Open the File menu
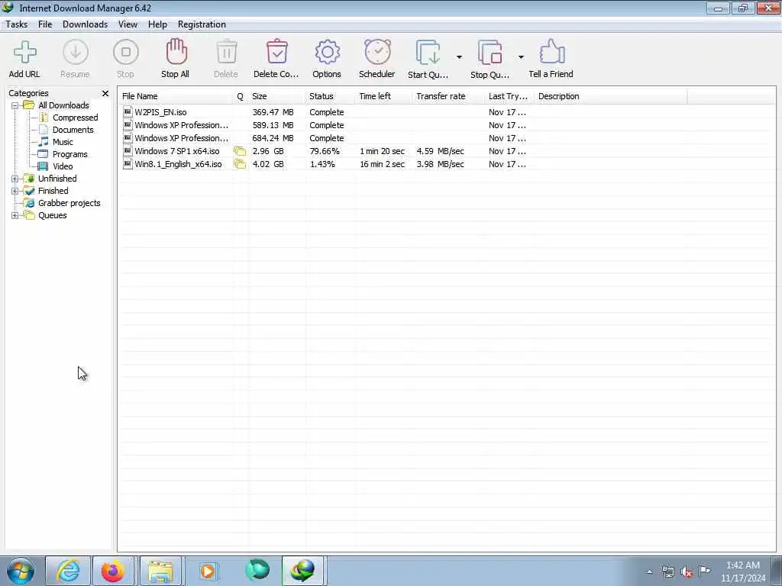 tap(45, 24)
